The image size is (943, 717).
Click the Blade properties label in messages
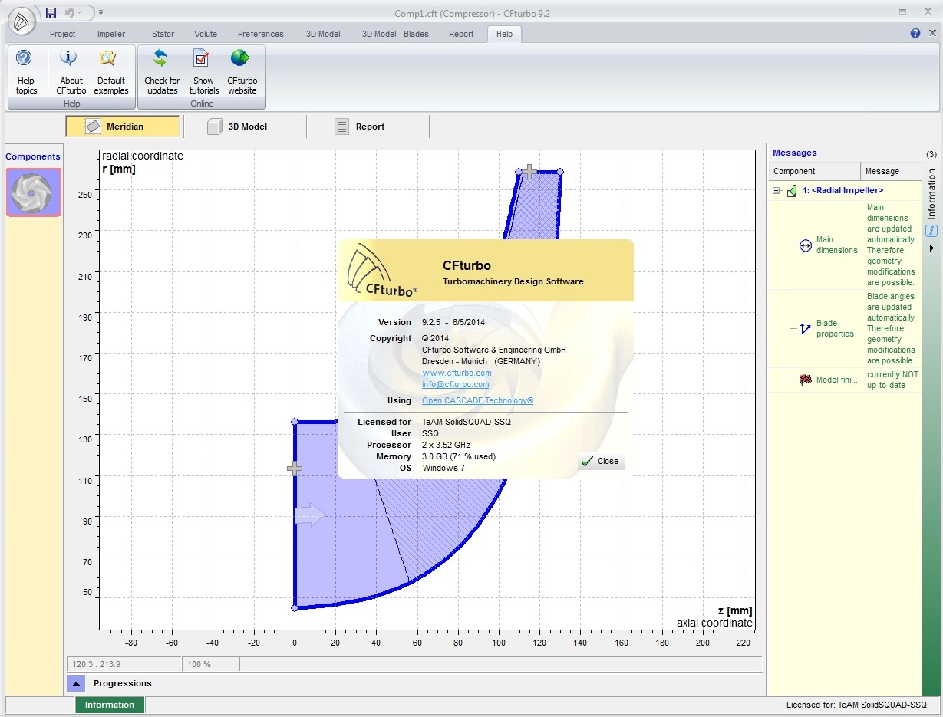tap(835, 328)
